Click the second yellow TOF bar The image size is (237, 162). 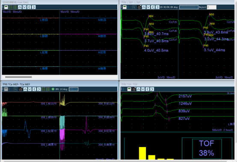click(x=151, y=157)
